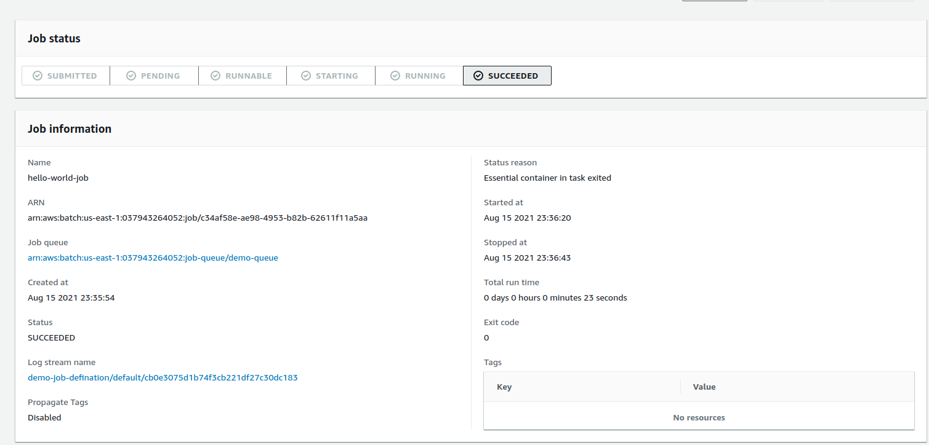Click the Disabled value under Propagate Tags

point(44,418)
